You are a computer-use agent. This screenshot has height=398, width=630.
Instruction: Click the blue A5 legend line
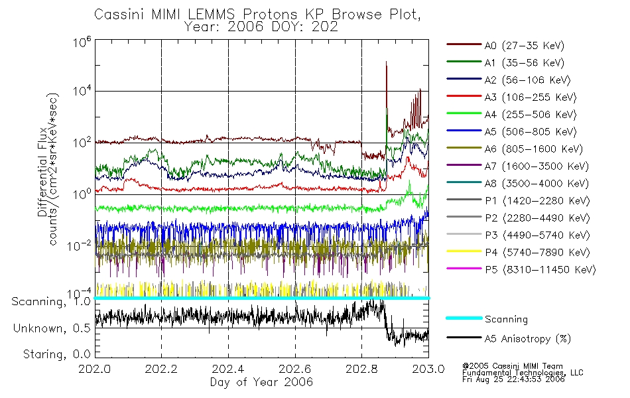[464, 131]
